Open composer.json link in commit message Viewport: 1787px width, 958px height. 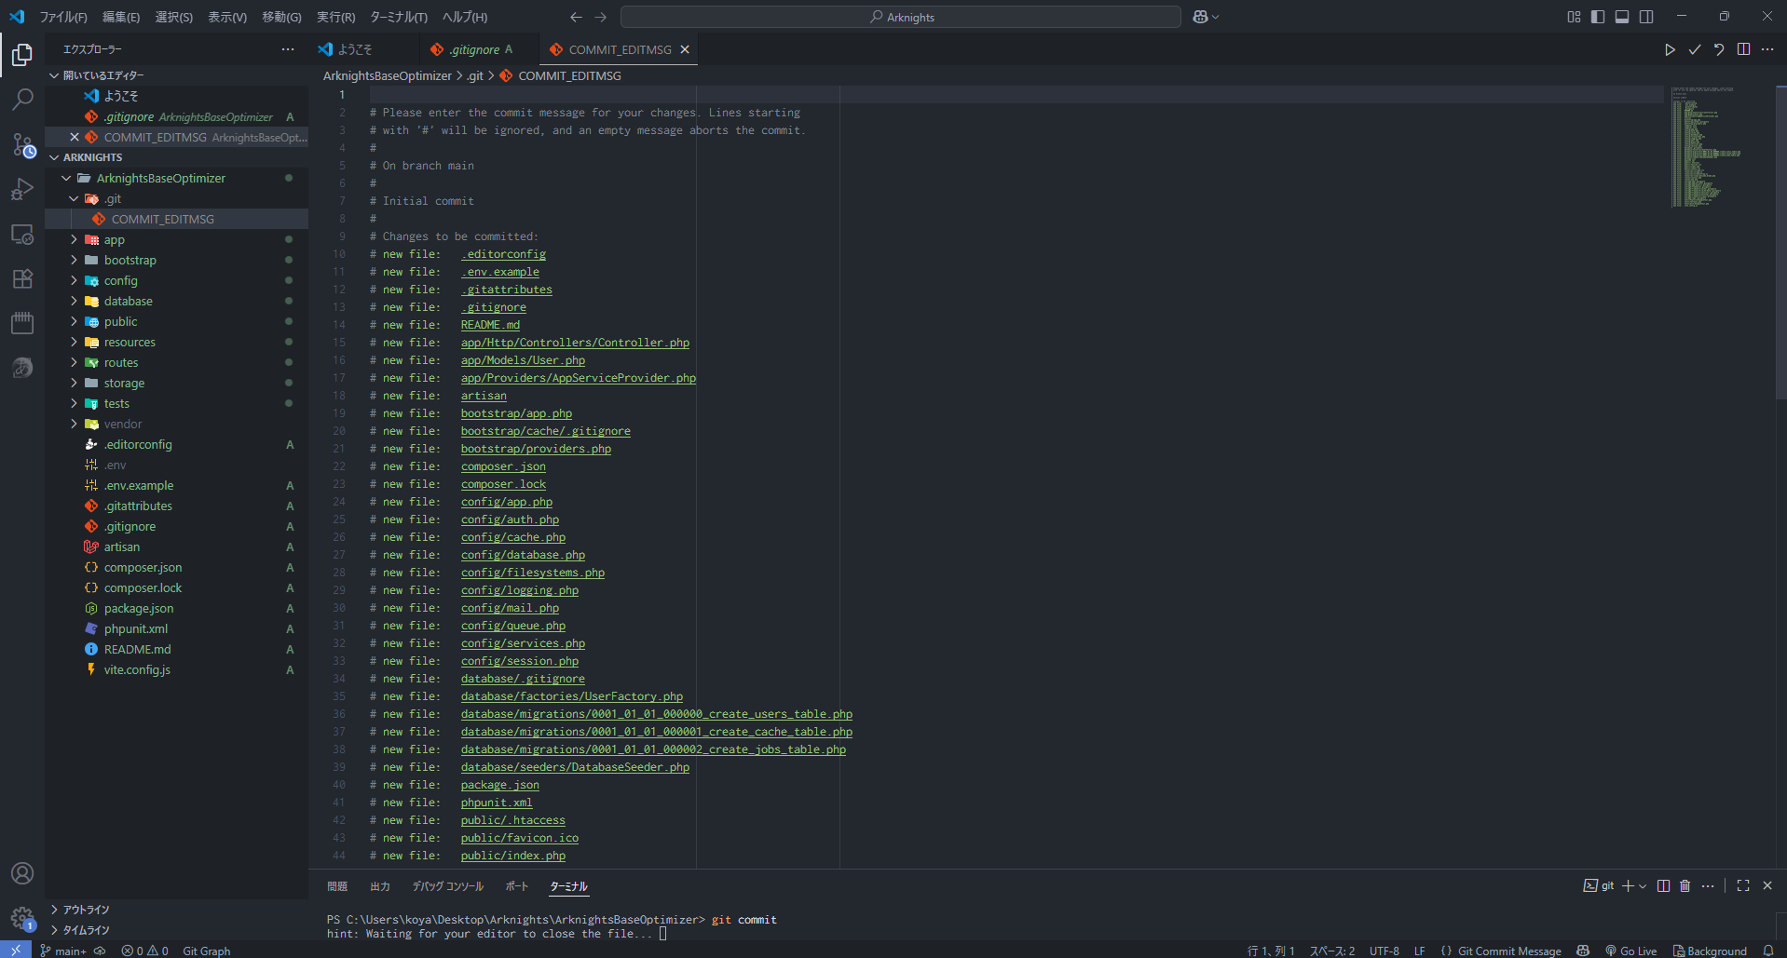click(503, 466)
